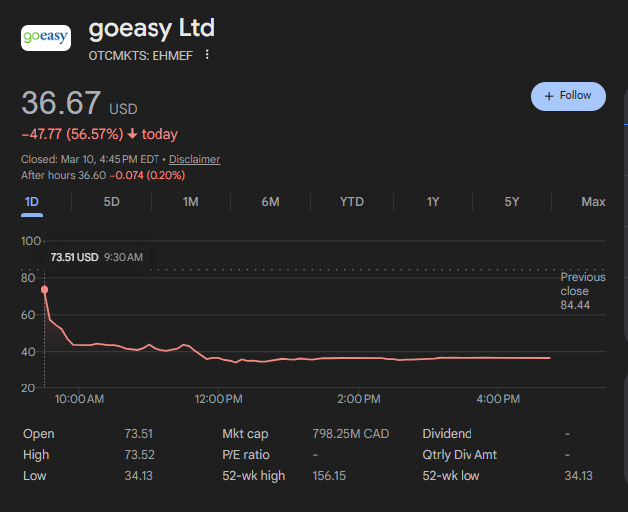Viewport: 628px width, 512px height.
Task: Follow the goeasy Ltd stock
Action: pos(568,96)
